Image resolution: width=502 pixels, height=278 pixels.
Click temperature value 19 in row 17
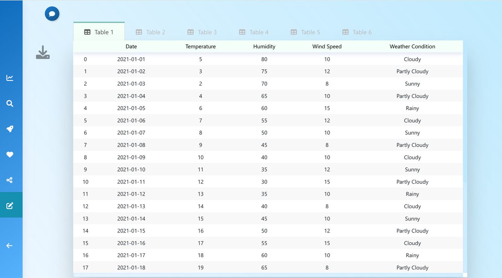(x=201, y=268)
